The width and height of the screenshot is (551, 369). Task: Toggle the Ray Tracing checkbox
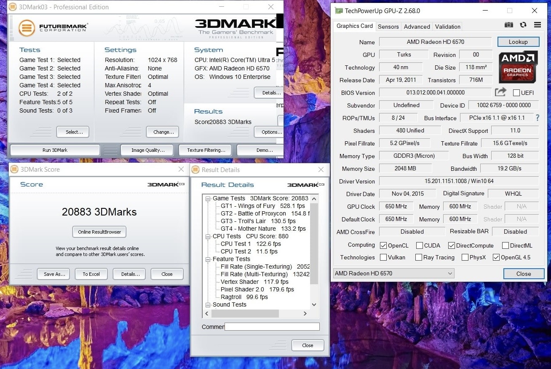point(419,257)
